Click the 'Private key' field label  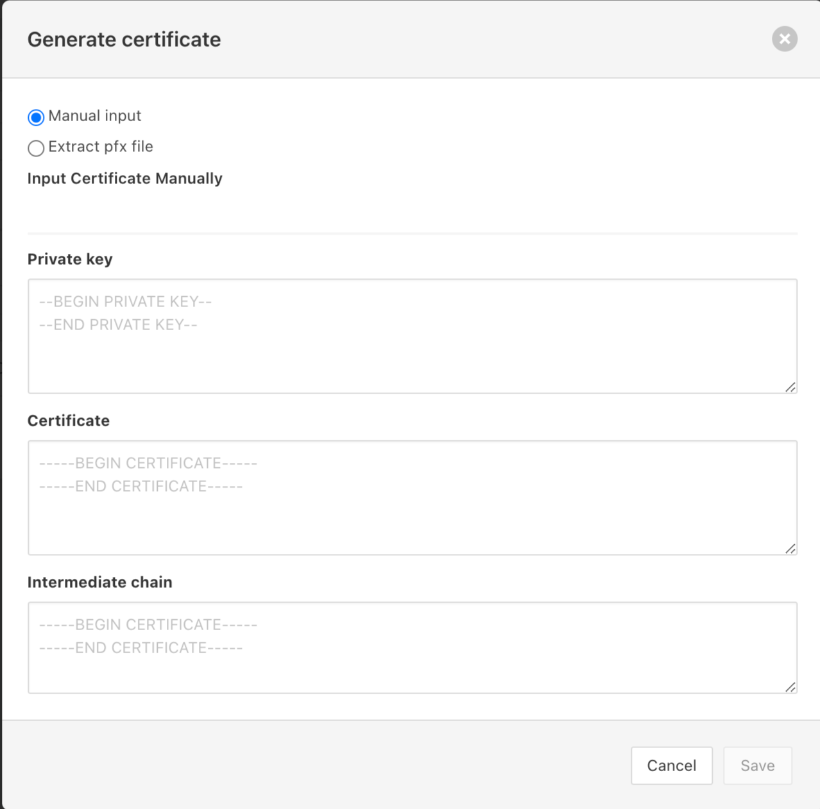70,259
